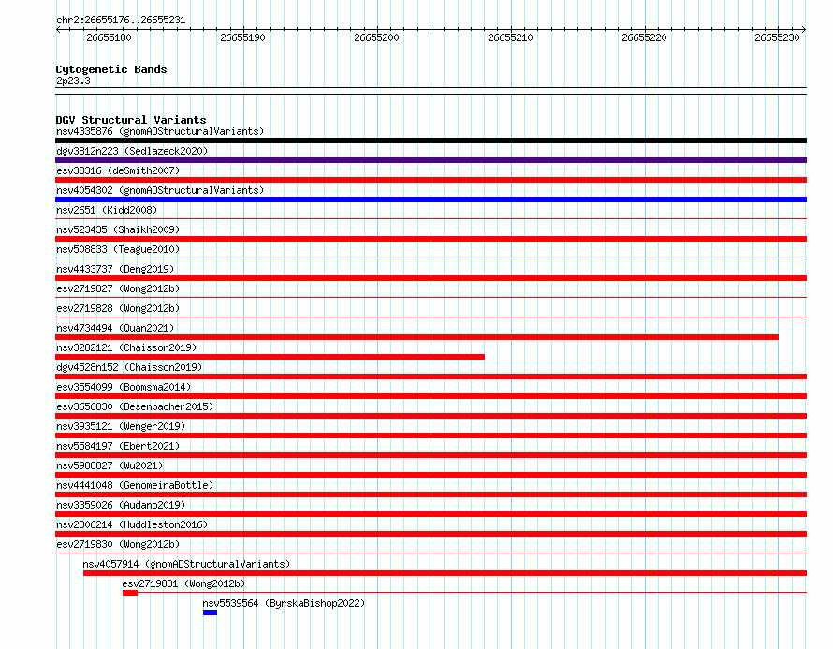Click nsv3359026 (Audano2019) label
Viewport: 833px width, 649px height.
(121, 505)
